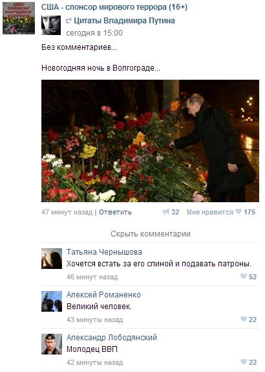Open the flowers photo in the post

[150, 141]
